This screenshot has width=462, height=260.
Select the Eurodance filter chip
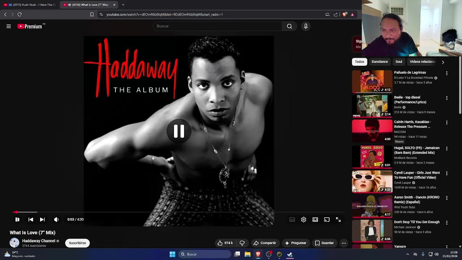pos(380,62)
